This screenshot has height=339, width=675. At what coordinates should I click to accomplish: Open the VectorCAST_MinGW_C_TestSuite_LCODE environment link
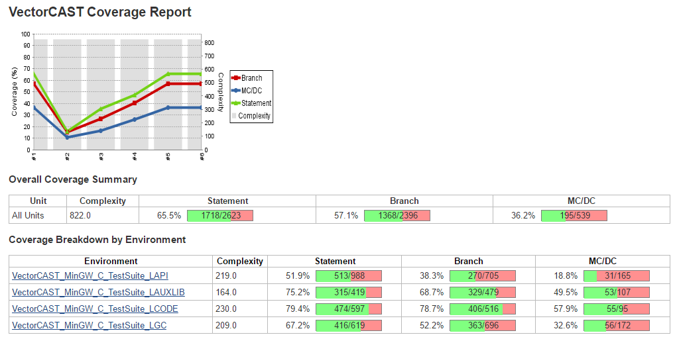point(95,309)
